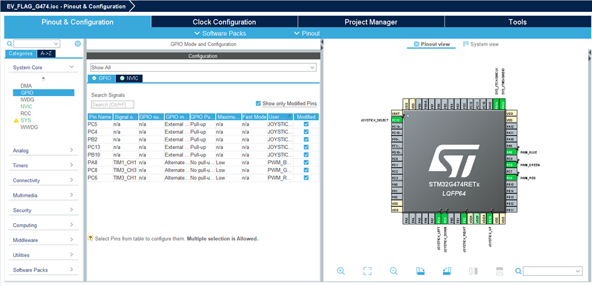
Task: Click the zoom out magnifier icon
Action: [x=394, y=271]
